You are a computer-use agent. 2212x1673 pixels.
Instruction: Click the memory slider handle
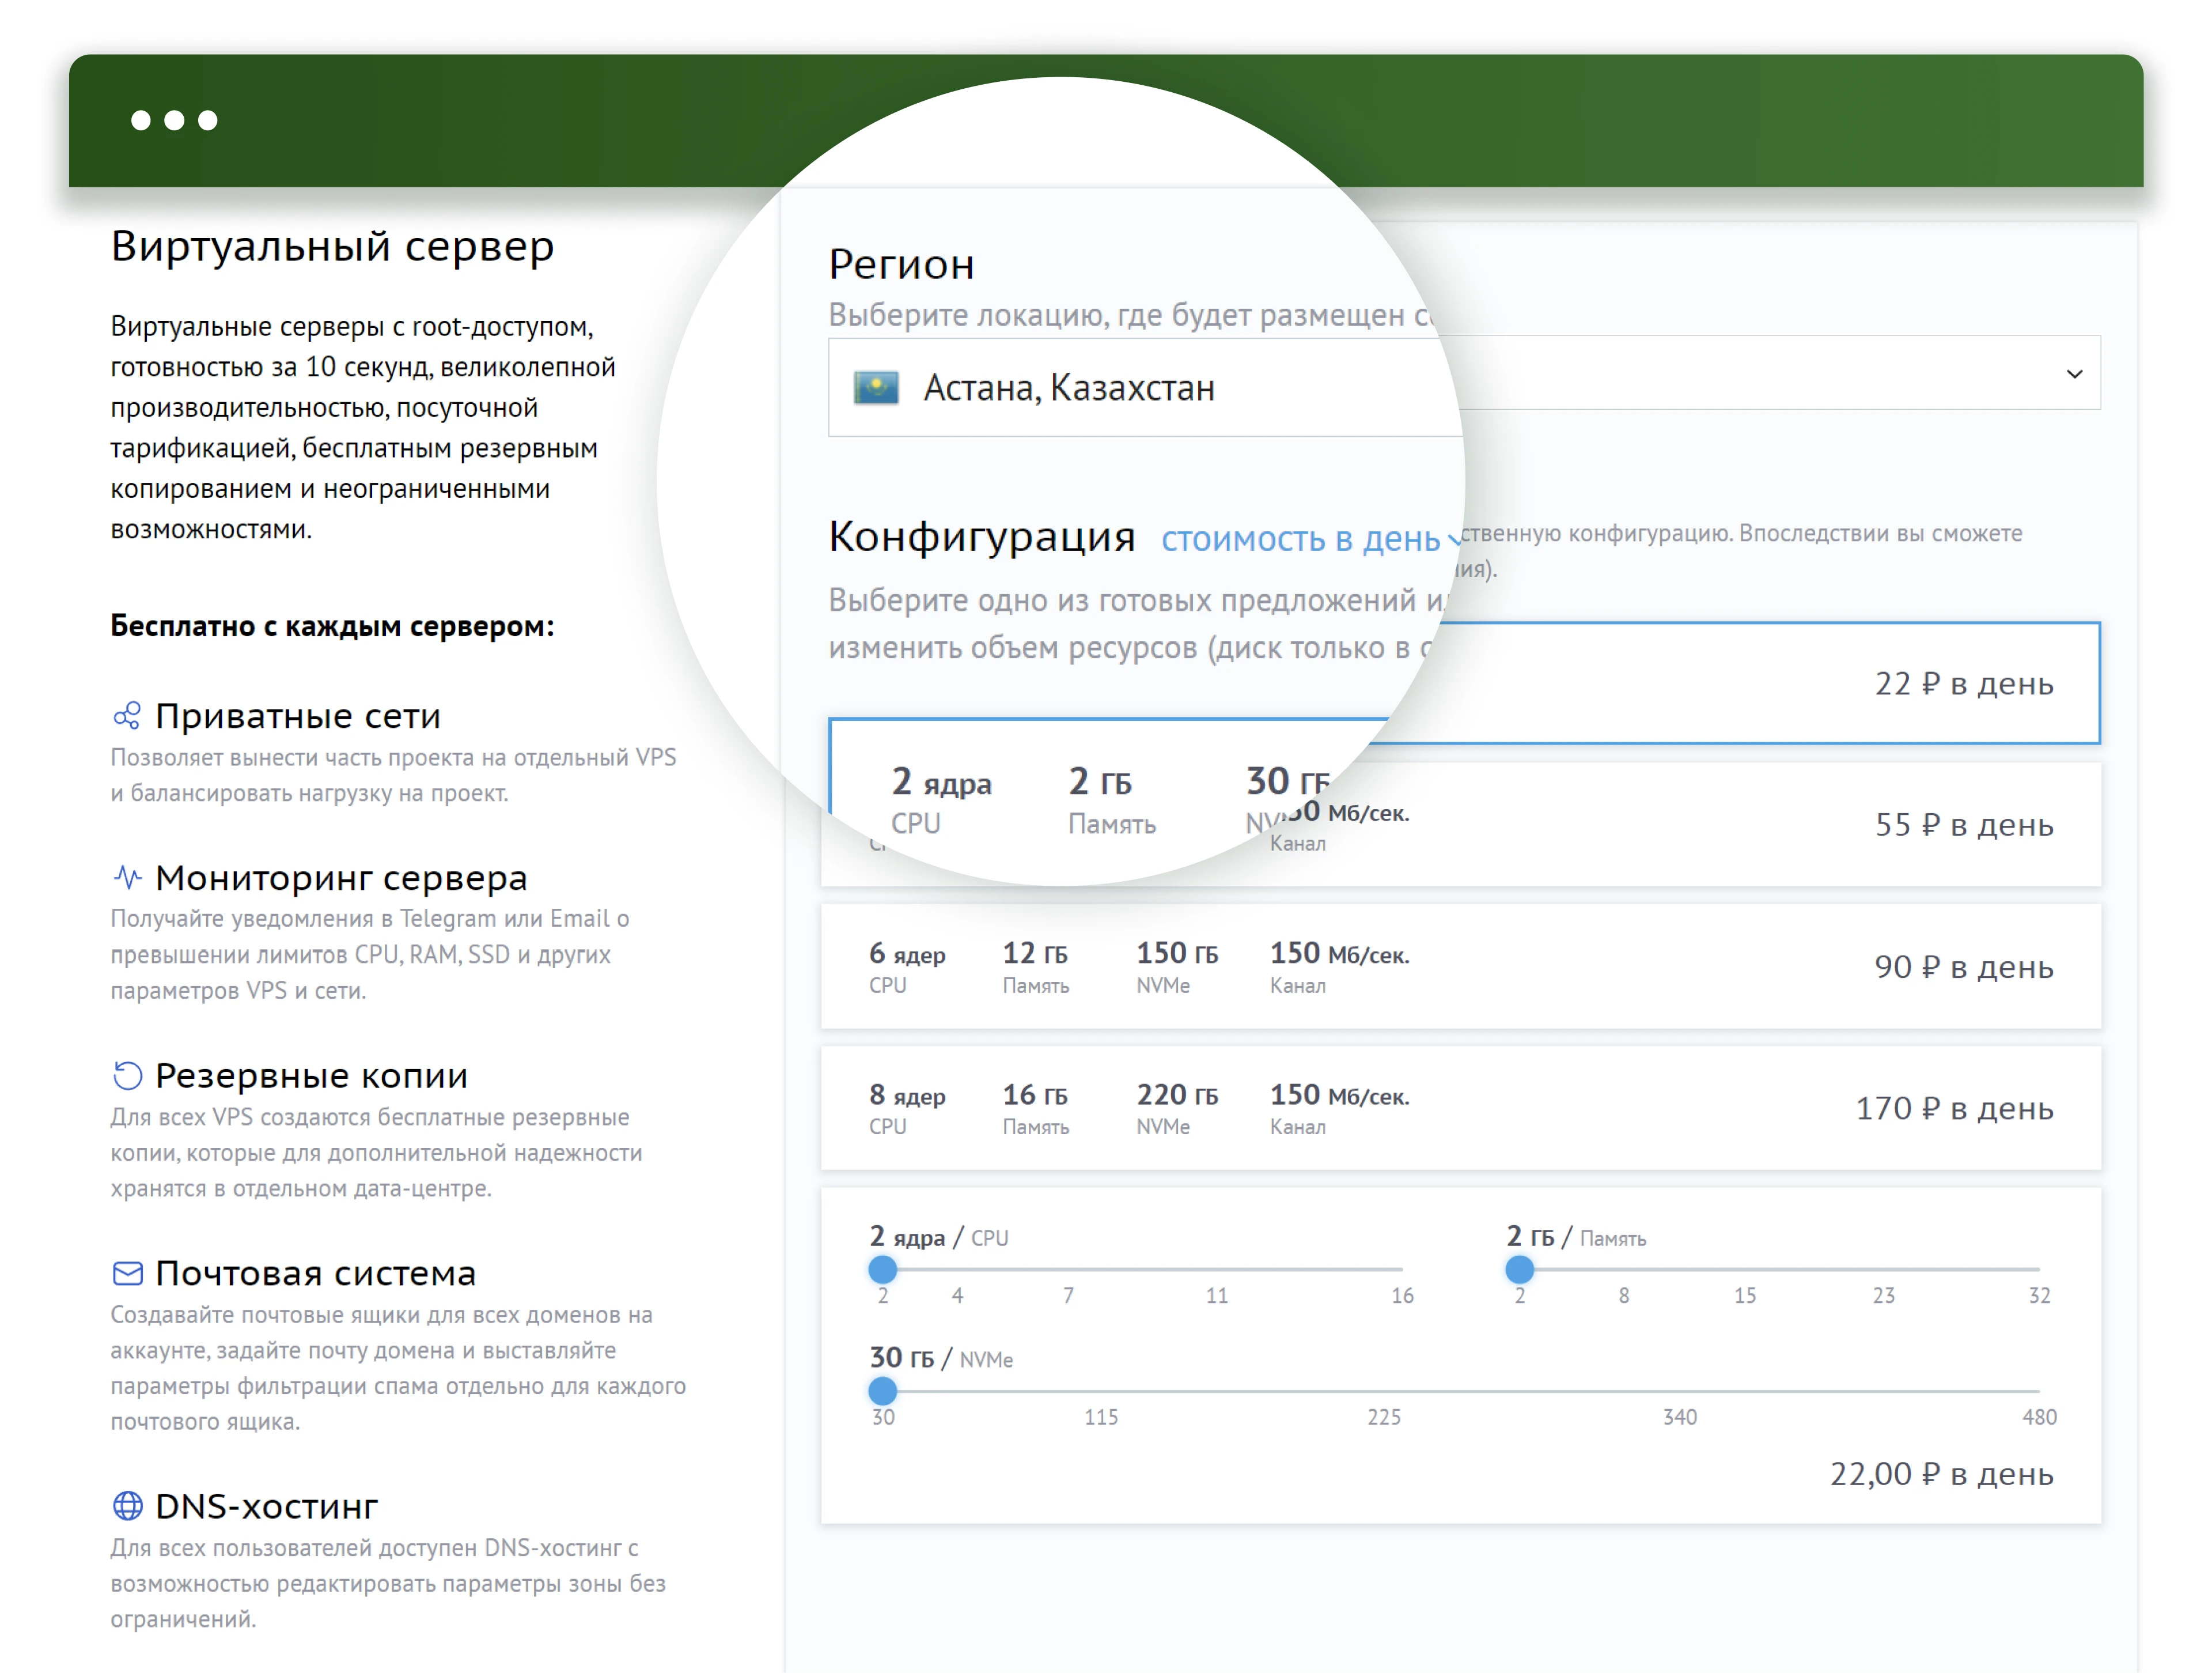[x=1519, y=1270]
